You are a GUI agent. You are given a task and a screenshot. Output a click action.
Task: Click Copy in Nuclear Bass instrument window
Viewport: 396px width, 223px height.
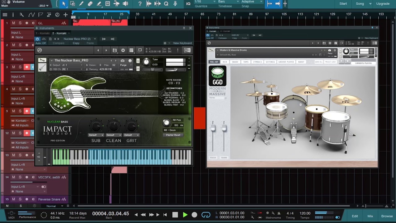tap(76, 43)
